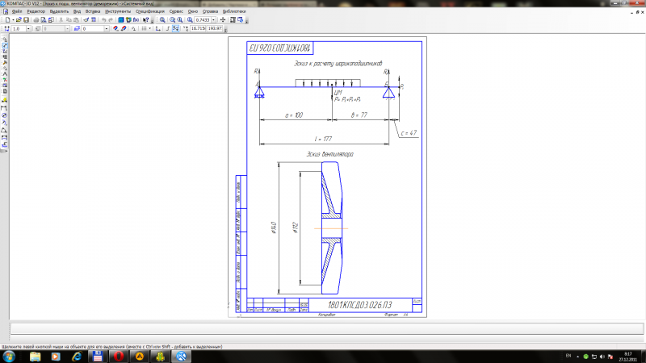Click the Windows Start button
This screenshot has width=646, height=363.
pyautogui.click(x=10, y=356)
